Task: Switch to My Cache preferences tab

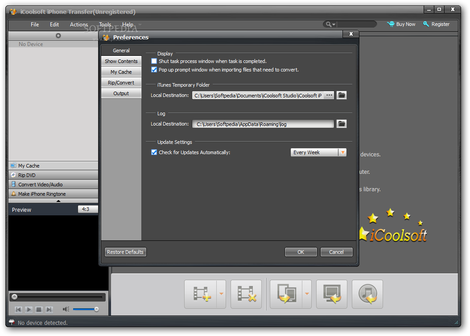Action: [x=121, y=72]
